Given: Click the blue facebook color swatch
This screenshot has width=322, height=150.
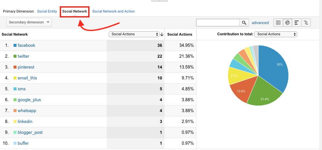Looking at the screenshot, I should [15, 45].
